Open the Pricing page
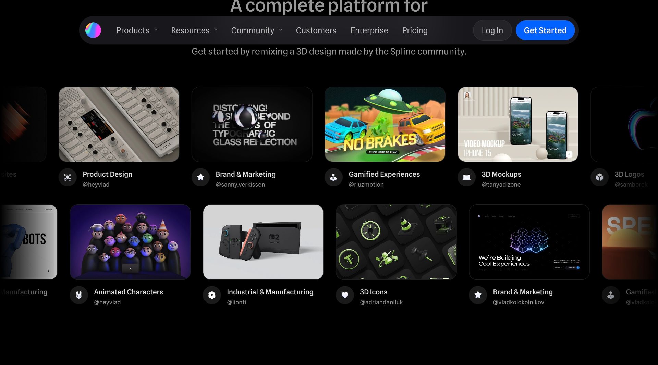Image resolution: width=658 pixels, height=365 pixels. (415, 30)
